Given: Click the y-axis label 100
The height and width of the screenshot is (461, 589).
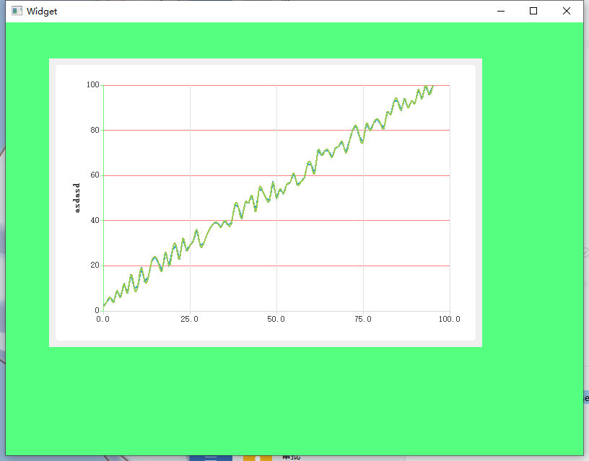Looking at the screenshot, I should (x=93, y=85).
